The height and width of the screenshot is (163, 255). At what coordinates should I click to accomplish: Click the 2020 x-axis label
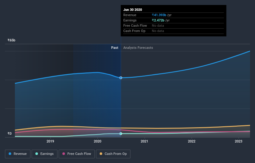tap(98, 141)
